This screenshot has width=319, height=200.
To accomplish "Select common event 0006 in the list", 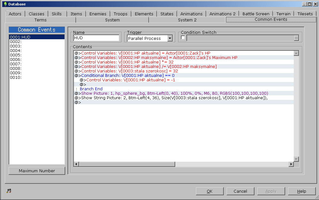I will pos(37,60).
